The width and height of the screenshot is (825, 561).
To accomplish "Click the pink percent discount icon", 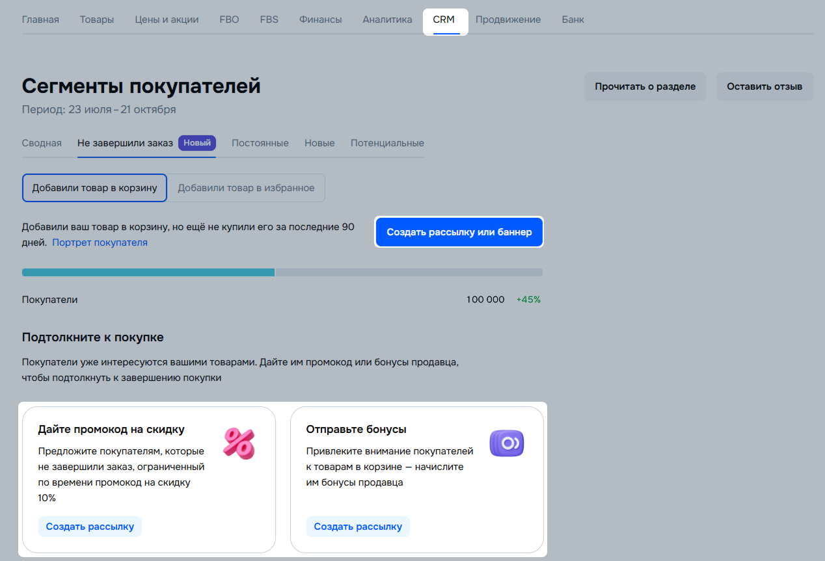I will pyautogui.click(x=239, y=443).
